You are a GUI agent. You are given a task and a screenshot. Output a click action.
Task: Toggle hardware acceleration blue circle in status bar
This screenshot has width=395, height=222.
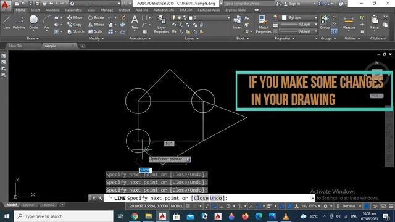click(x=367, y=206)
